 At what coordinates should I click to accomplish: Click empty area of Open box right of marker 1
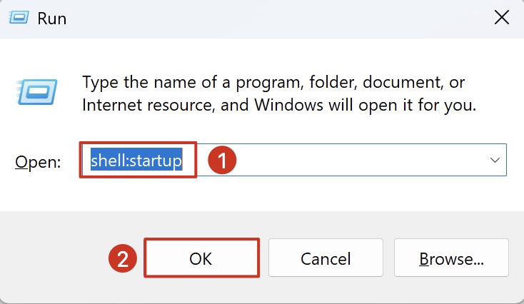tap(361, 160)
